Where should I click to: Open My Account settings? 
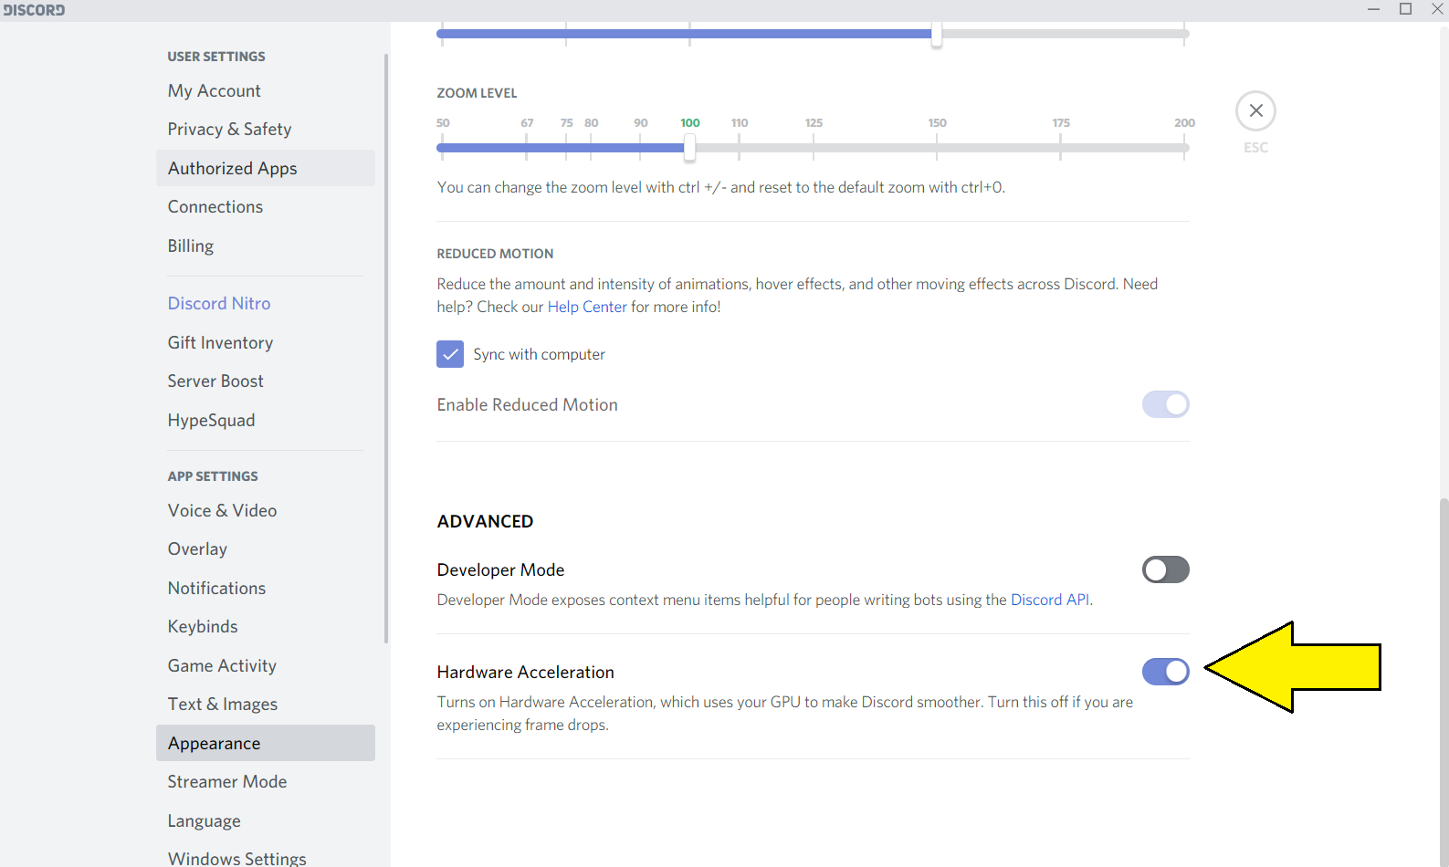pos(266,90)
